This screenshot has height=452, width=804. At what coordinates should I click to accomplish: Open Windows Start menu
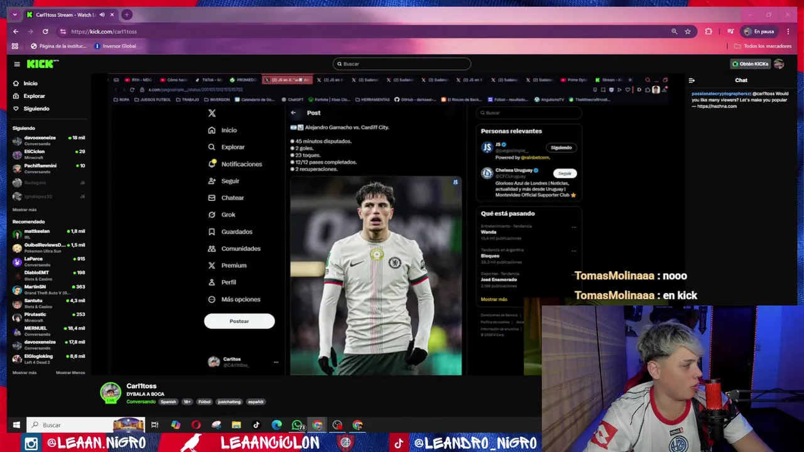(x=16, y=425)
